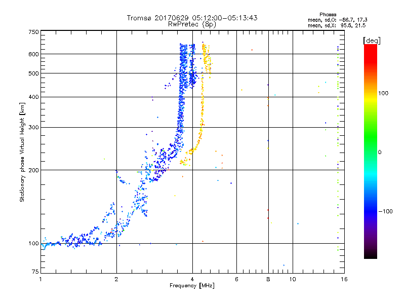Click the '300' y-axis tick label
Screen dimensions: 405x304
pyautogui.click(x=34, y=127)
